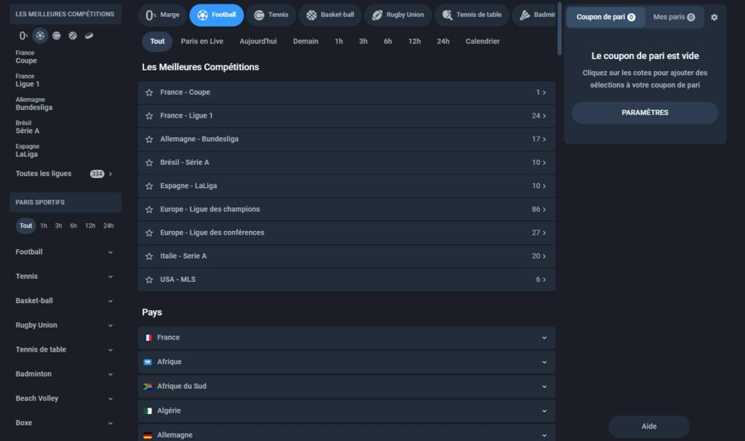Open Toutes les ligues link
This screenshot has width=745, height=441.
point(64,174)
